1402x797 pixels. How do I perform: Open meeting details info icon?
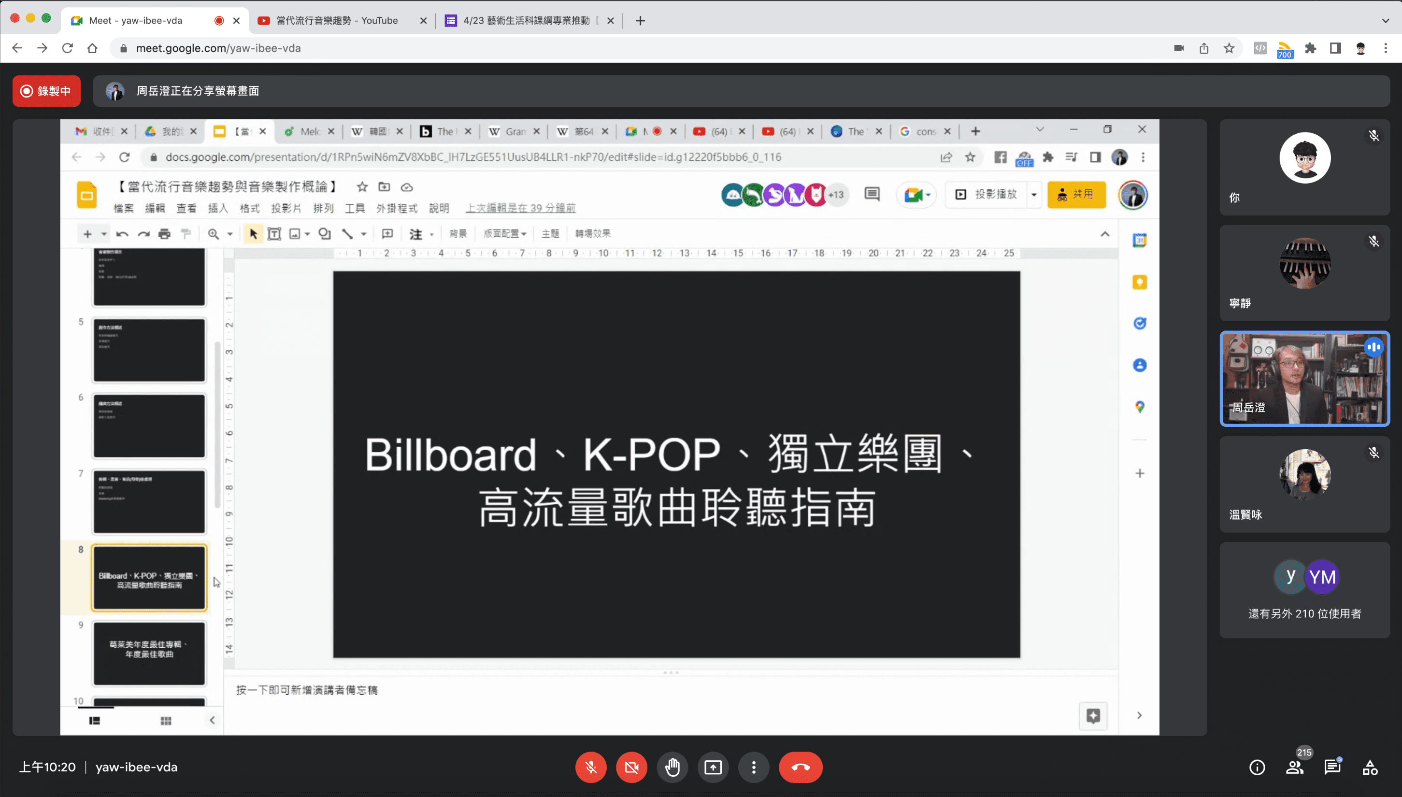point(1257,768)
